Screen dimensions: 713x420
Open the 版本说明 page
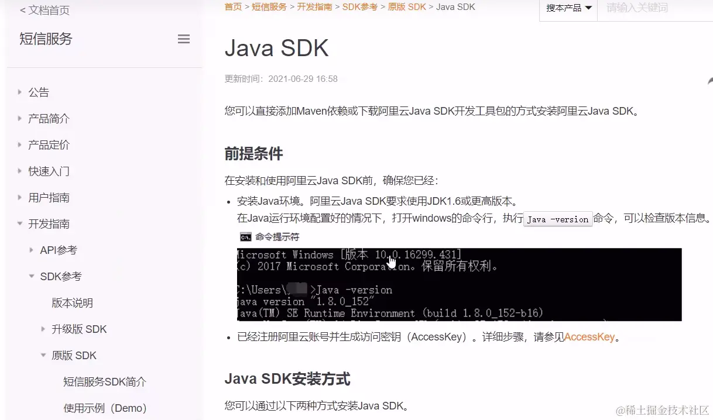(x=73, y=302)
